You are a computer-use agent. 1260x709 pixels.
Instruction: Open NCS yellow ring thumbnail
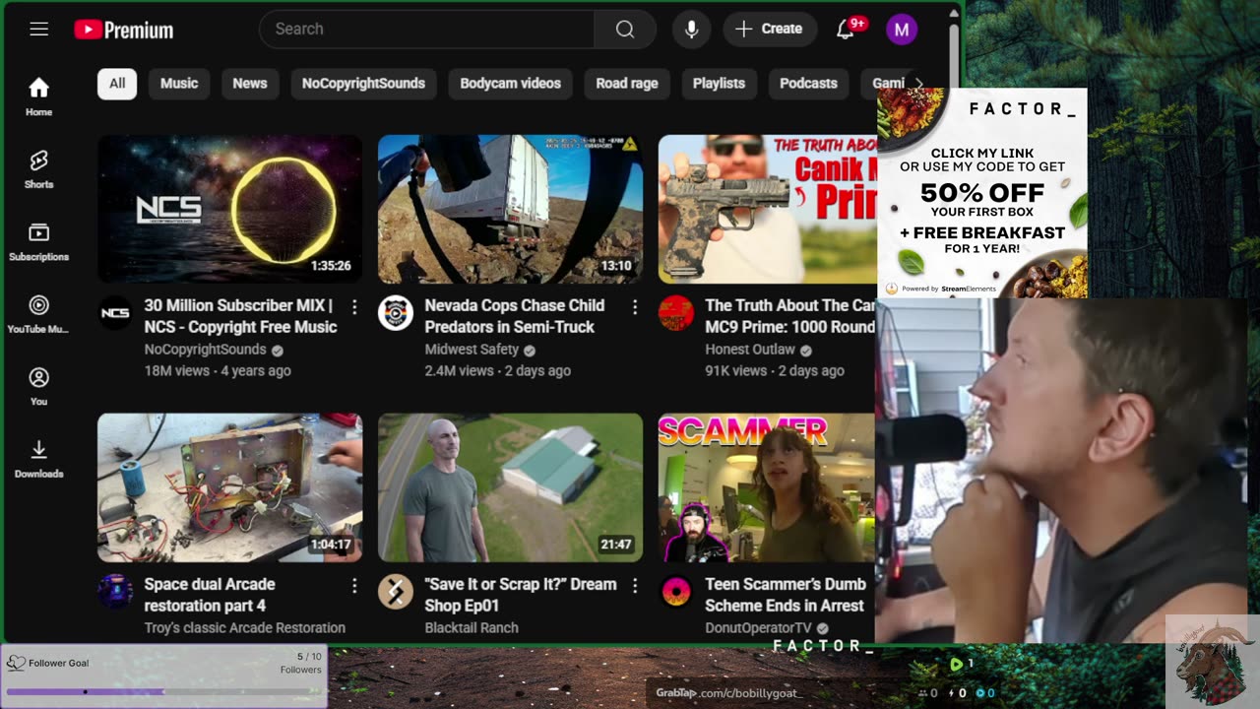click(x=230, y=210)
